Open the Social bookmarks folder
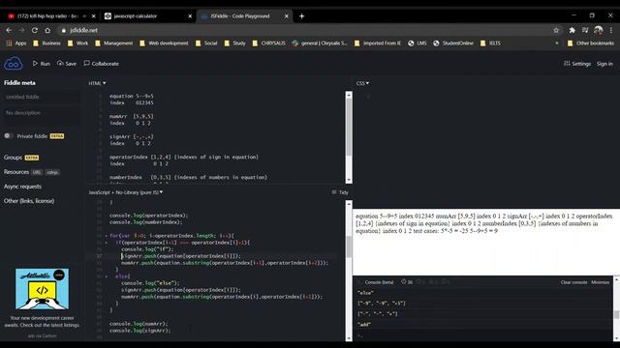 (x=206, y=43)
